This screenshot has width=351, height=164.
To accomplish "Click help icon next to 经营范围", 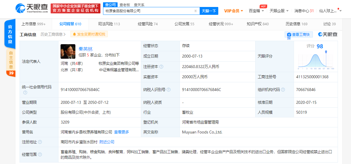I will [x=40, y=154].
